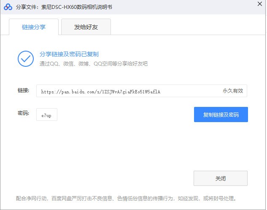The width and height of the screenshot is (267, 210).
Task: Click empty title bar area left of X
Action: pyautogui.click(x=190, y=7)
